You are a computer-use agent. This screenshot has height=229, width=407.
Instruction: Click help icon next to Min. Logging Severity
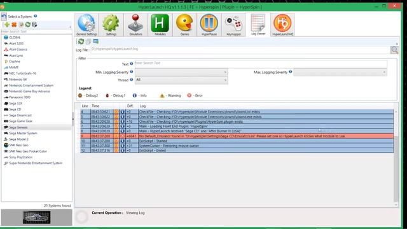(132, 72)
